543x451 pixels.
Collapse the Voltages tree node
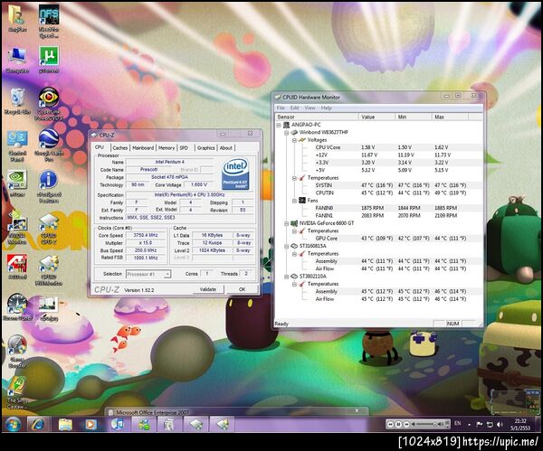(294, 140)
